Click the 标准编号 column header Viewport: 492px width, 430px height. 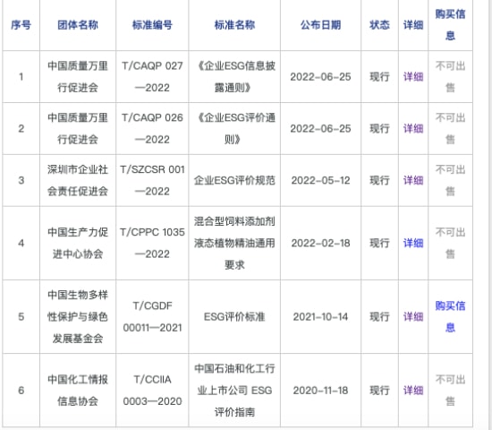click(152, 25)
